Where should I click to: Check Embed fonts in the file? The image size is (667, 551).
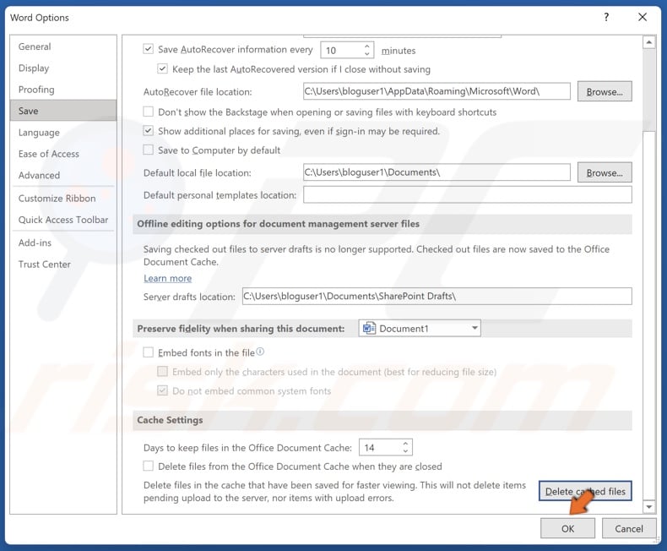(148, 352)
